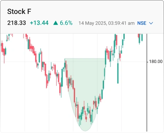Click the bottom tip of the cup shape
The image size is (164, 133).
85,130
